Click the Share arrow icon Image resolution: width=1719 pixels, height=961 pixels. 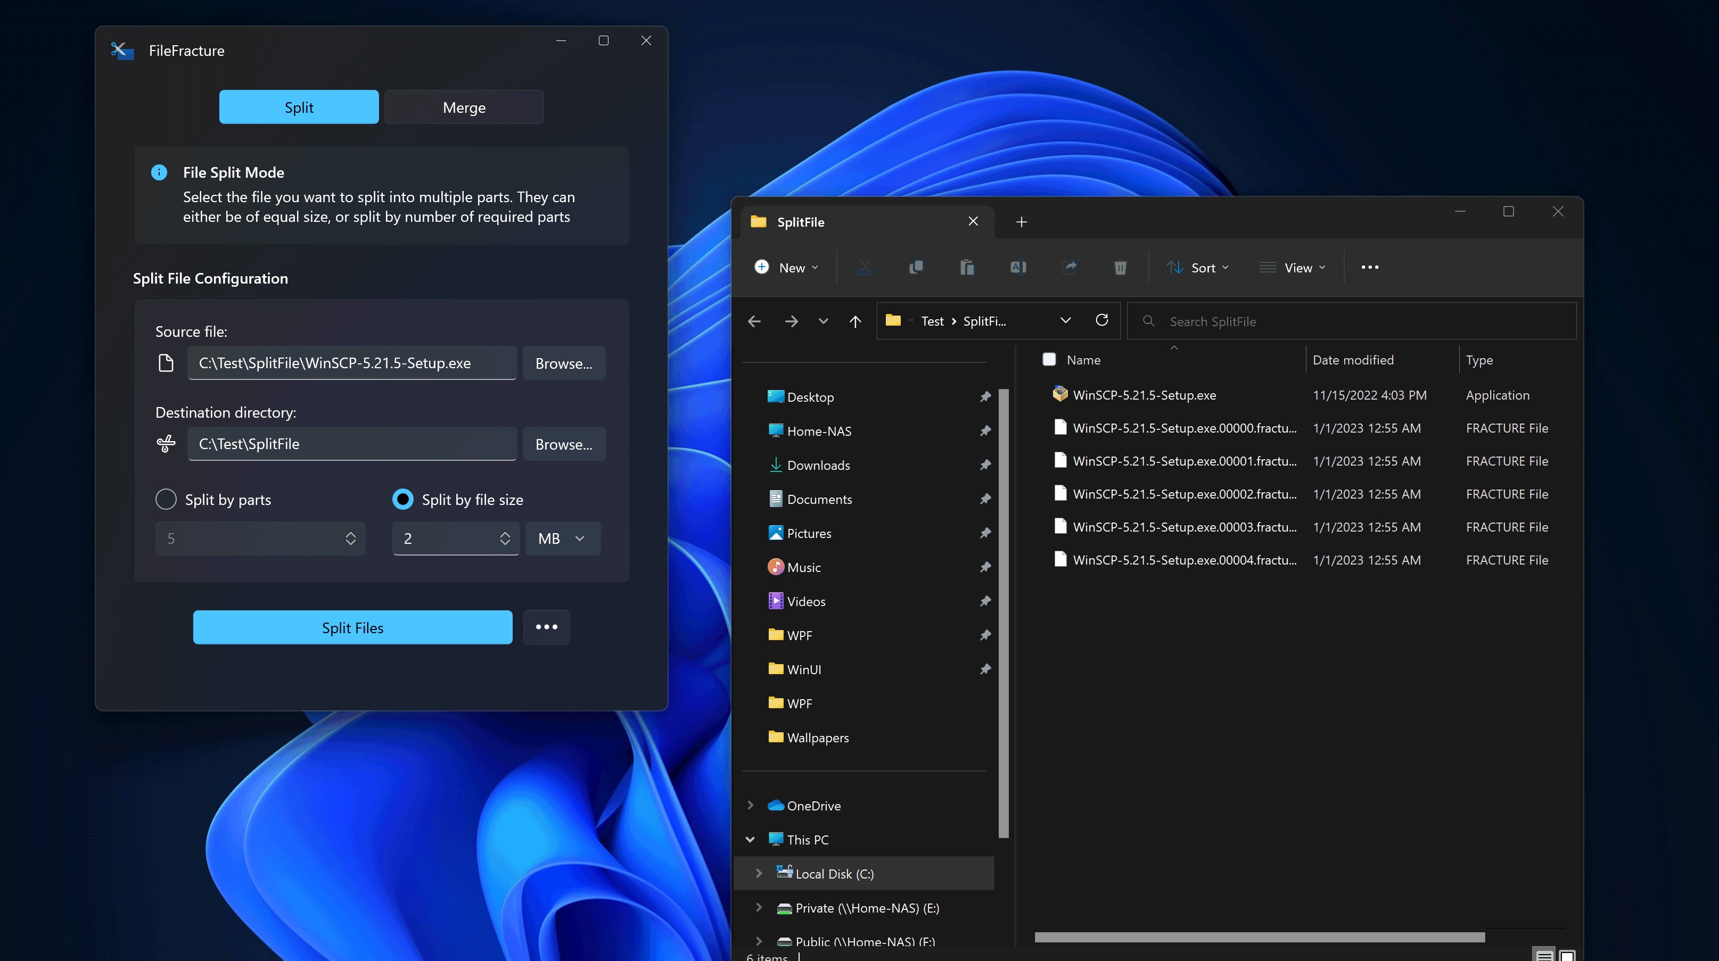1070,268
